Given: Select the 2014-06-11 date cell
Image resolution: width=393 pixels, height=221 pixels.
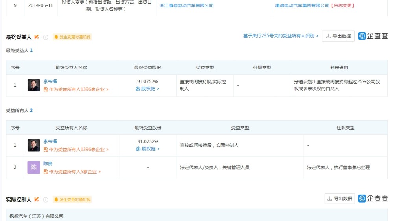Looking at the screenshot, I should pos(40,5).
